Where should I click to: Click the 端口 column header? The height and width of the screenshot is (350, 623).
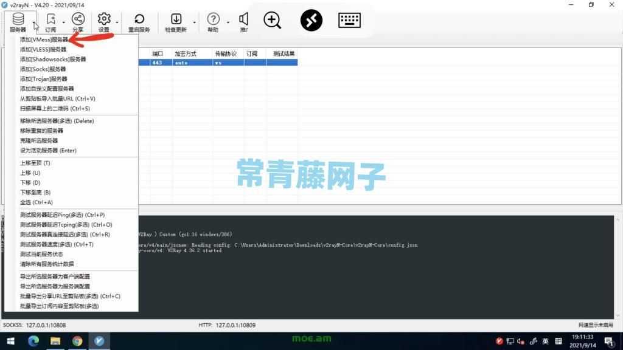tap(158, 53)
